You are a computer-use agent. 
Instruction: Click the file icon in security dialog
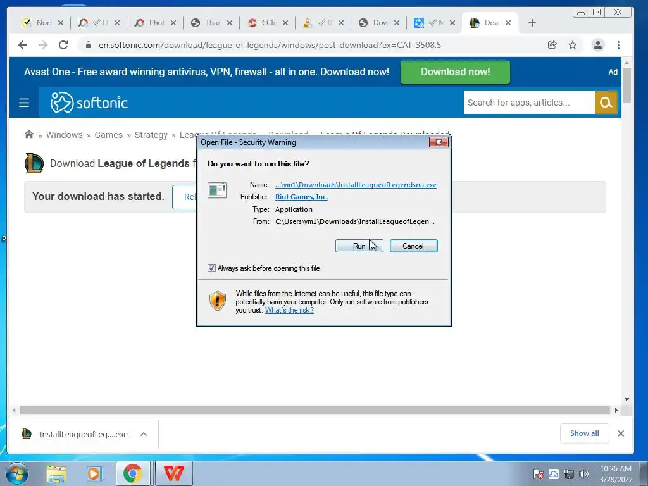(x=217, y=190)
